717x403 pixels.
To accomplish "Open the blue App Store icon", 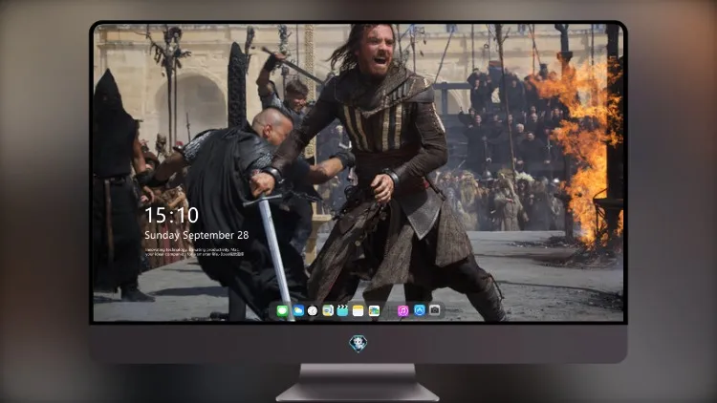I will (420, 310).
